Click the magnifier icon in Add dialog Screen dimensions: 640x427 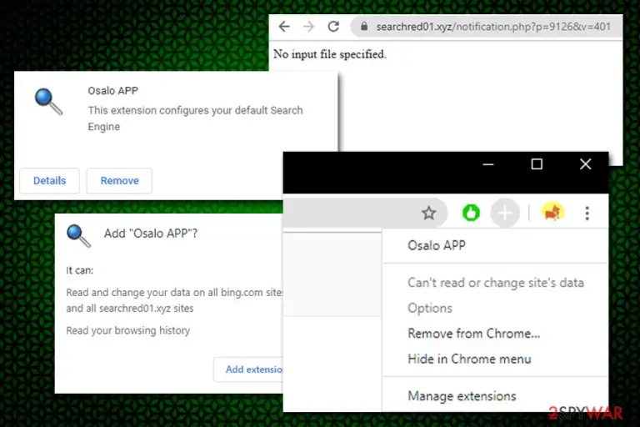(x=78, y=236)
